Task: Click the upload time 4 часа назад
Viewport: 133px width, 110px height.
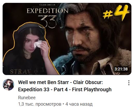Action: (79, 104)
